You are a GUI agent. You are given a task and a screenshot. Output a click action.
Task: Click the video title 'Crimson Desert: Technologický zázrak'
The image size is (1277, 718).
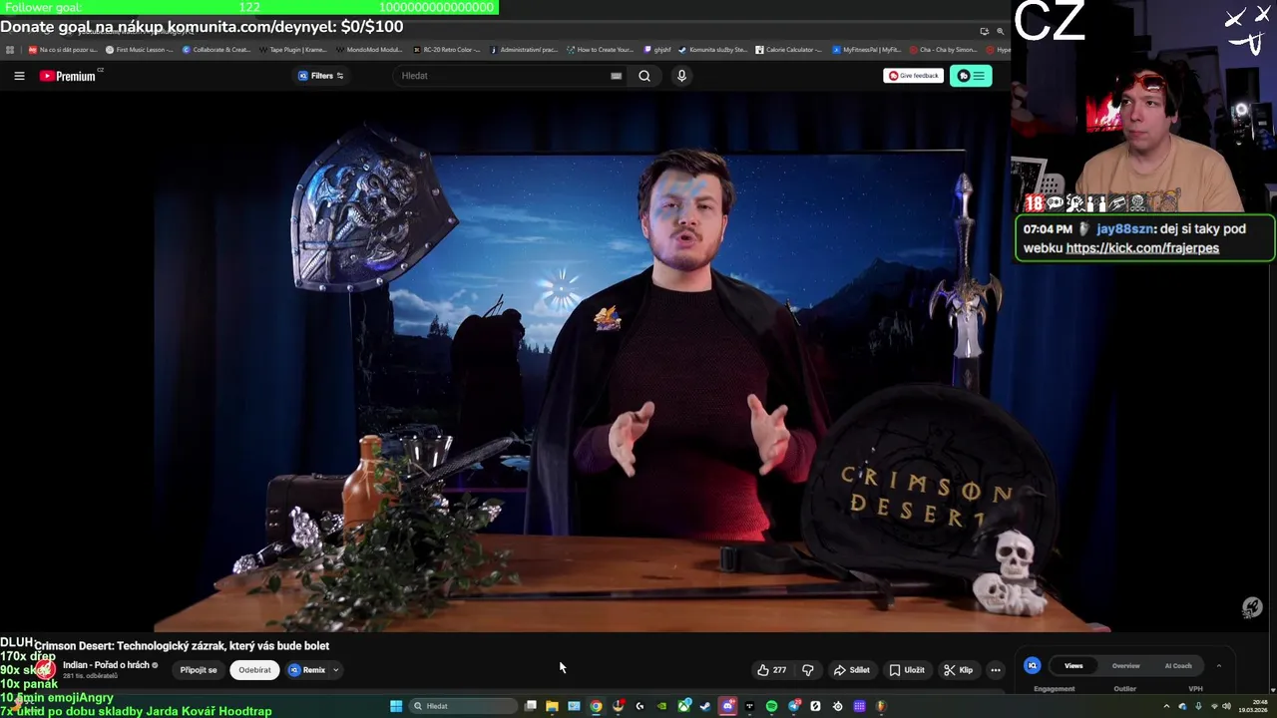click(182, 646)
